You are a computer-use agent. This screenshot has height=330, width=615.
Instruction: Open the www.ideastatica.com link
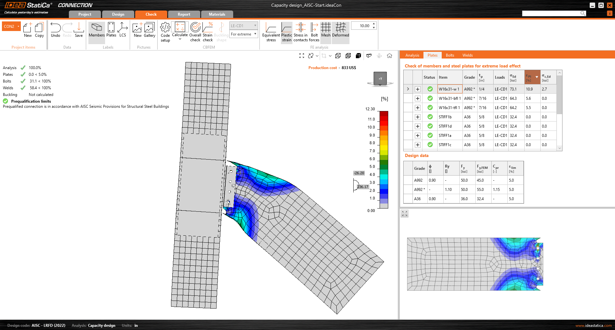[x=593, y=326]
